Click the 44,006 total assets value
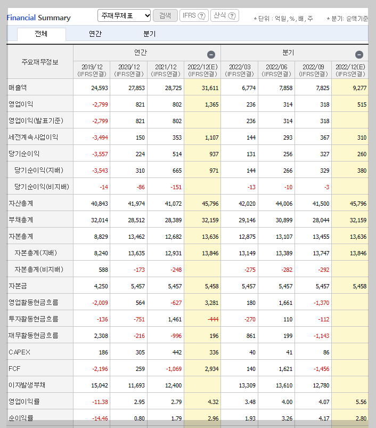The width and height of the screenshot is (376, 428). [284, 204]
